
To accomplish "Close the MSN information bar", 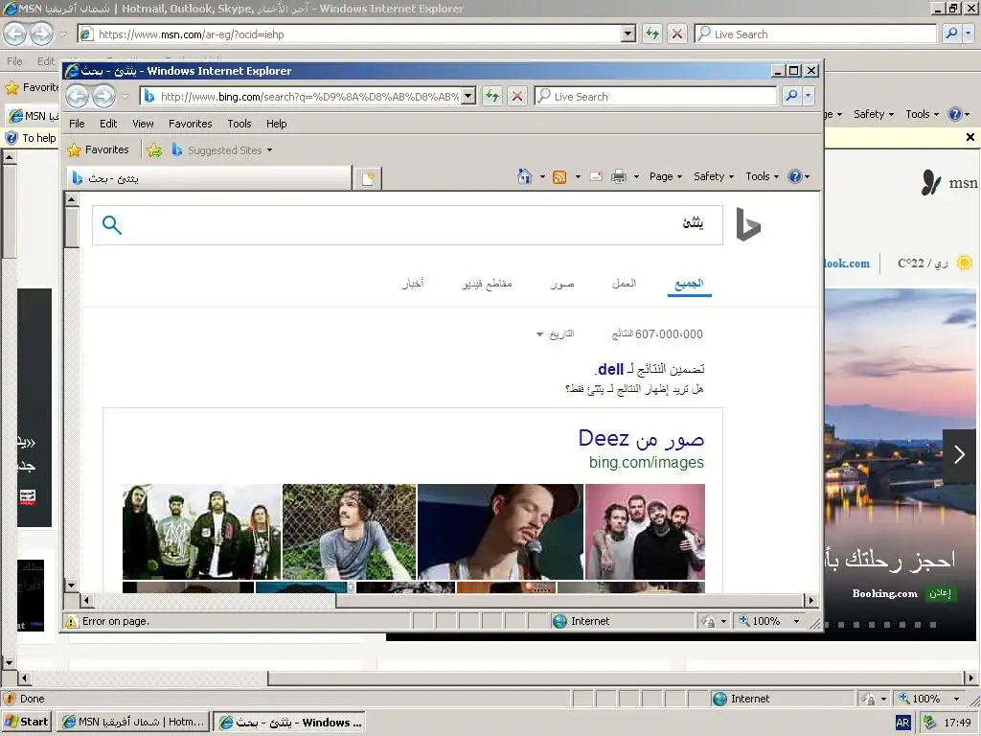I will click(970, 137).
